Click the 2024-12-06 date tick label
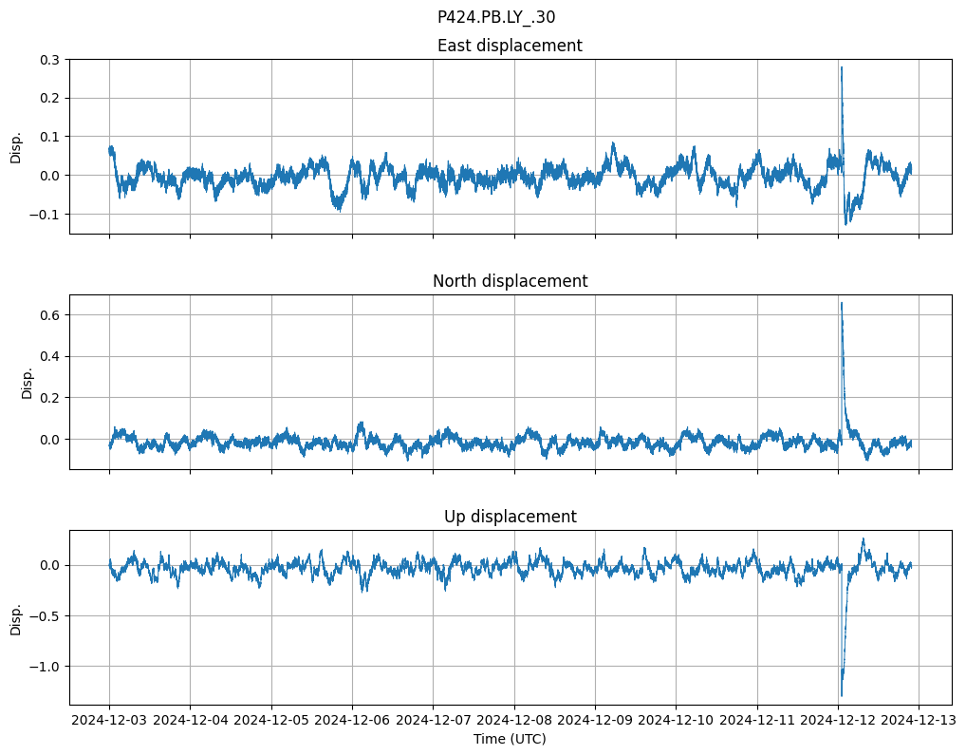Screen dimensions: 966x755 (x=352, y=721)
